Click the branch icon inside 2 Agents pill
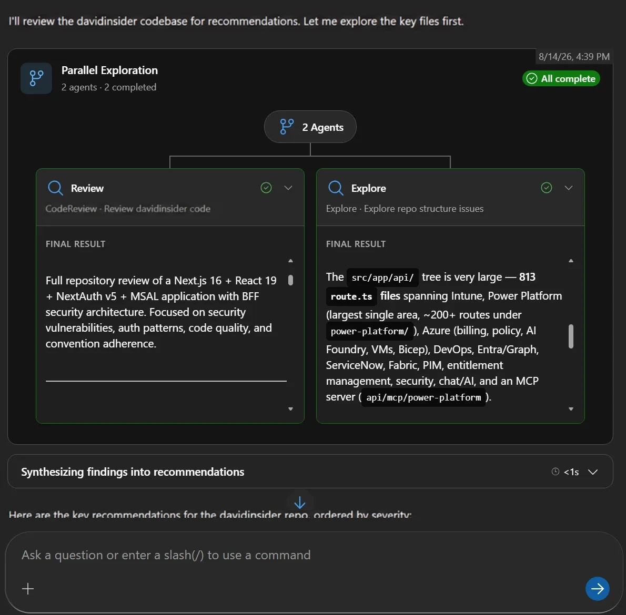The width and height of the screenshot is (626, 615). click(x=287, y=127)
